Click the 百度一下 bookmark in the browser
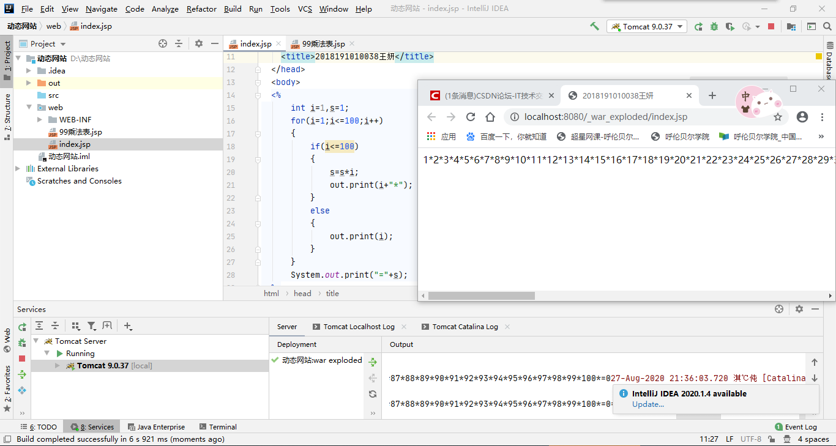 [507, 136]
